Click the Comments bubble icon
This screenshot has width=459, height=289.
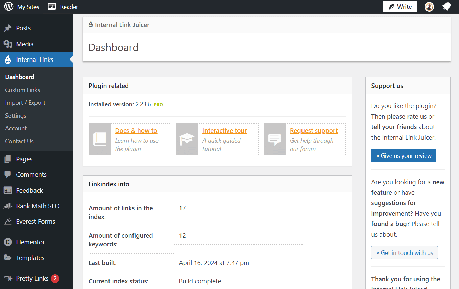click(x=8, y=175)
